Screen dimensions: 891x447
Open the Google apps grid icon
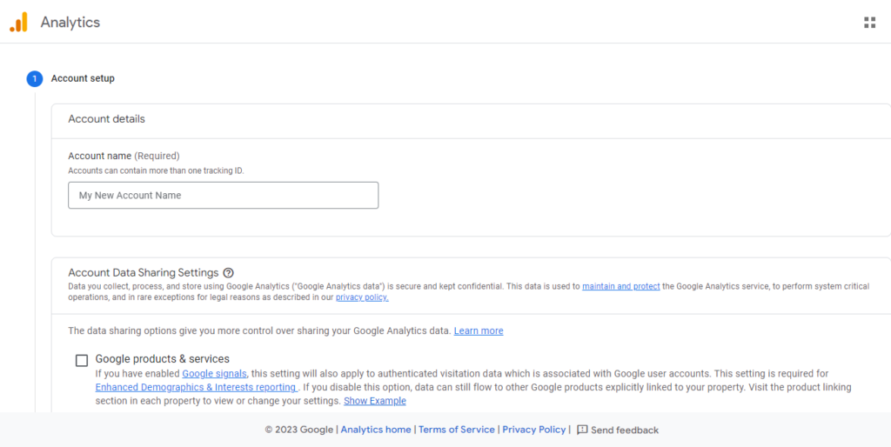coord(869,23)
